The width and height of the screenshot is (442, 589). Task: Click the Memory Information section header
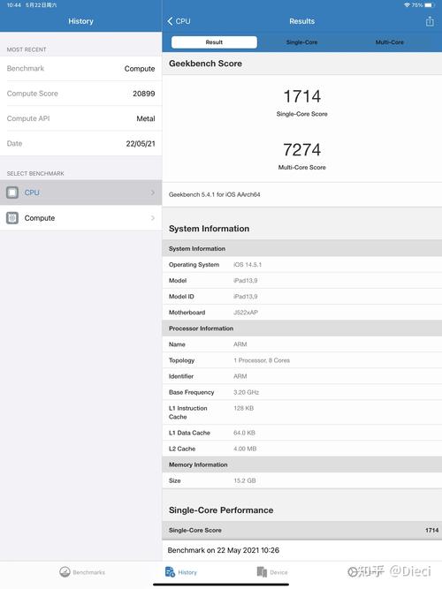pyautogui.click(x=302, y=465)
